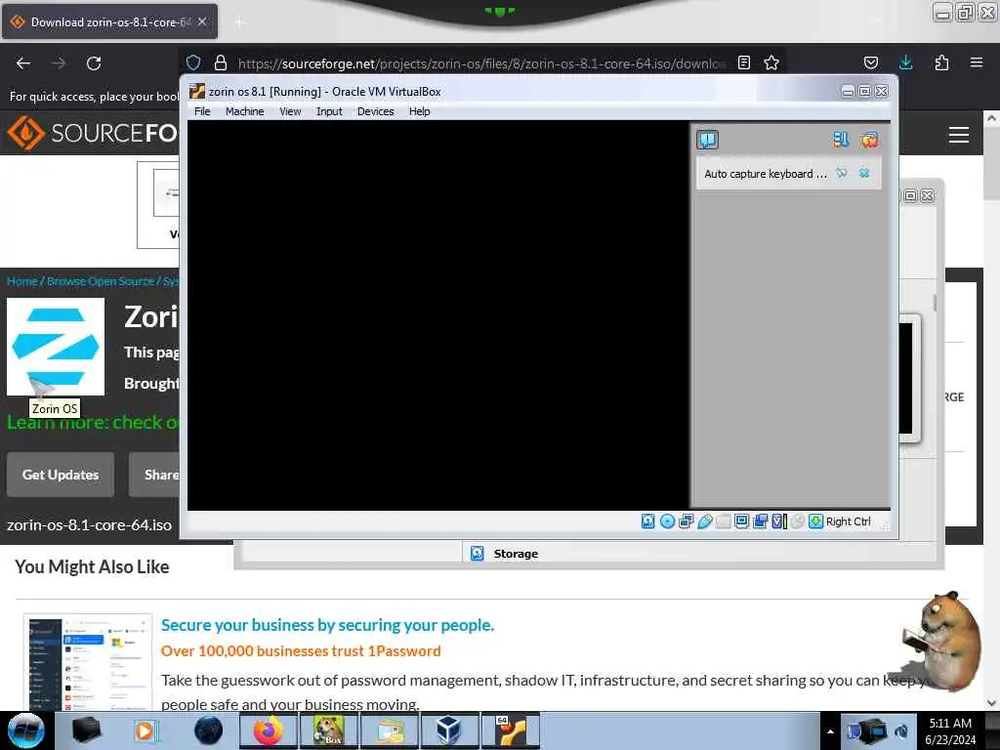Click the 1Password ad thumbnail image
Image resolution: width=1000 pixels, height=750 pixels.
[88, 663]
